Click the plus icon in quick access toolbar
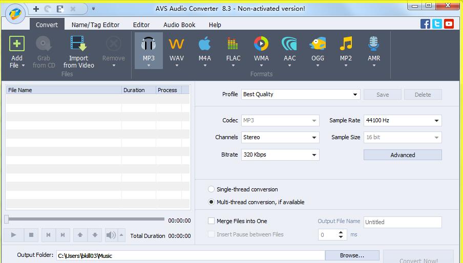Viewport: 463px width, 263px height. (x=36, y=9)
